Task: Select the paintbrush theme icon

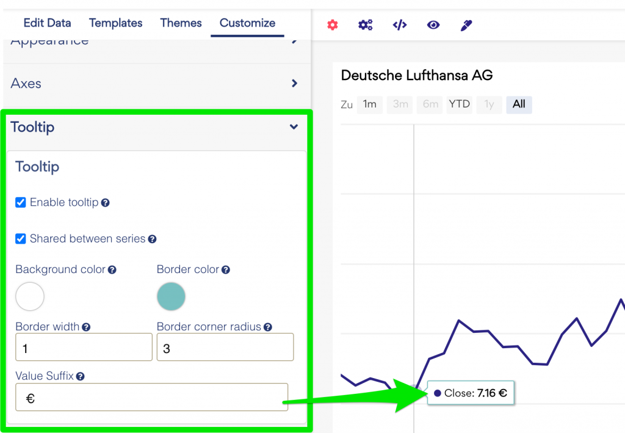Action: tap(466, 25)
